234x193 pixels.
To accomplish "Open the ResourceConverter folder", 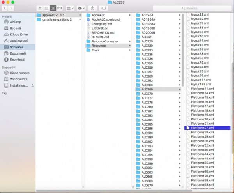I will [108, 41].
